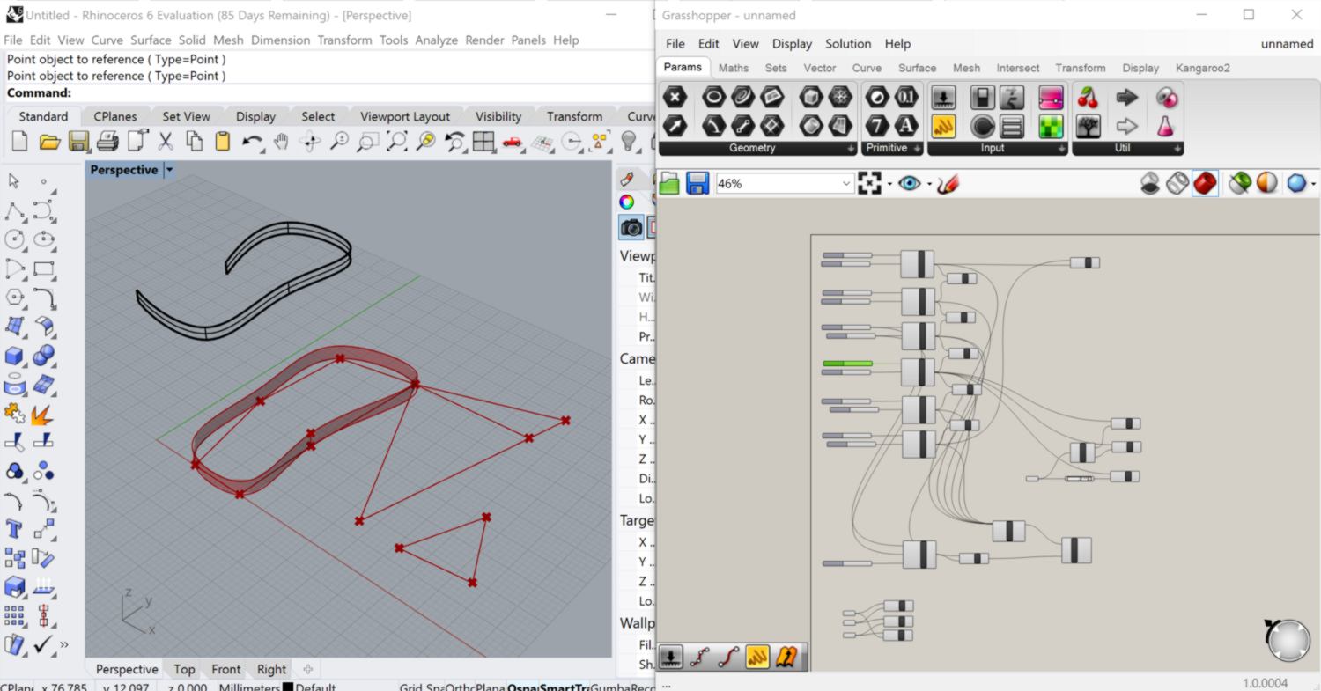1321x691 pixels.
Task: Toggle Gumball in the status bar
Action: coord(611,687)
